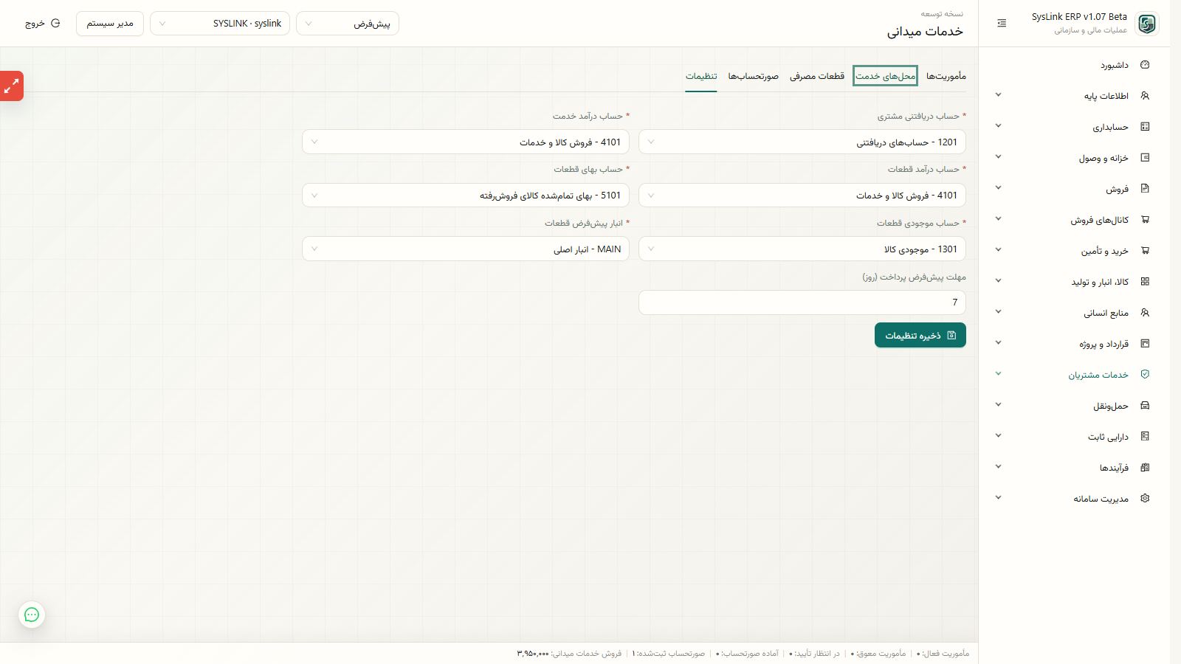Switch to the مأموریت‌ها tab
This screenshot has width=1181, height=664.
tap(946, 76)
